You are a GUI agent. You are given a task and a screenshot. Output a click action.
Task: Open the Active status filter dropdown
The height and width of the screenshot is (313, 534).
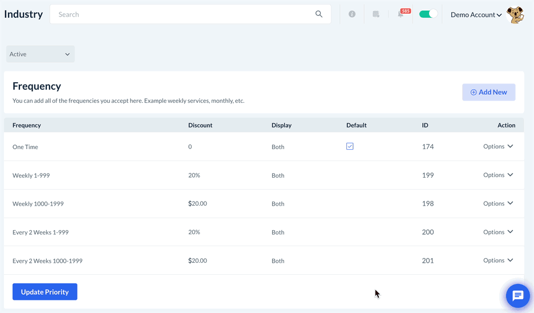point(41,54)
